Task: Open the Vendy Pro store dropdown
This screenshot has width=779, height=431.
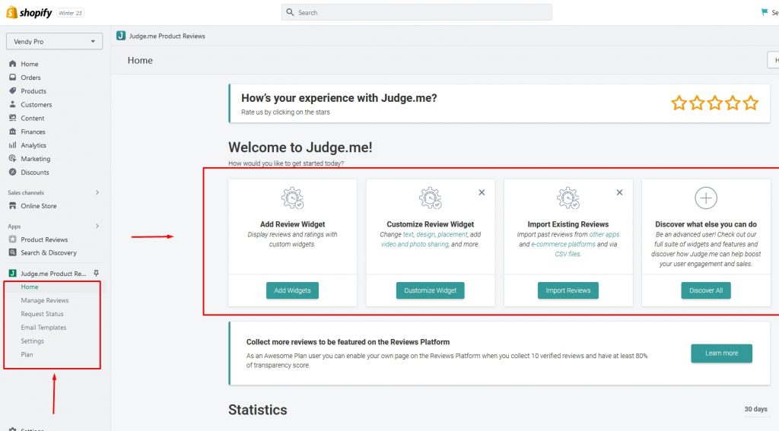Action: (54, 41)
